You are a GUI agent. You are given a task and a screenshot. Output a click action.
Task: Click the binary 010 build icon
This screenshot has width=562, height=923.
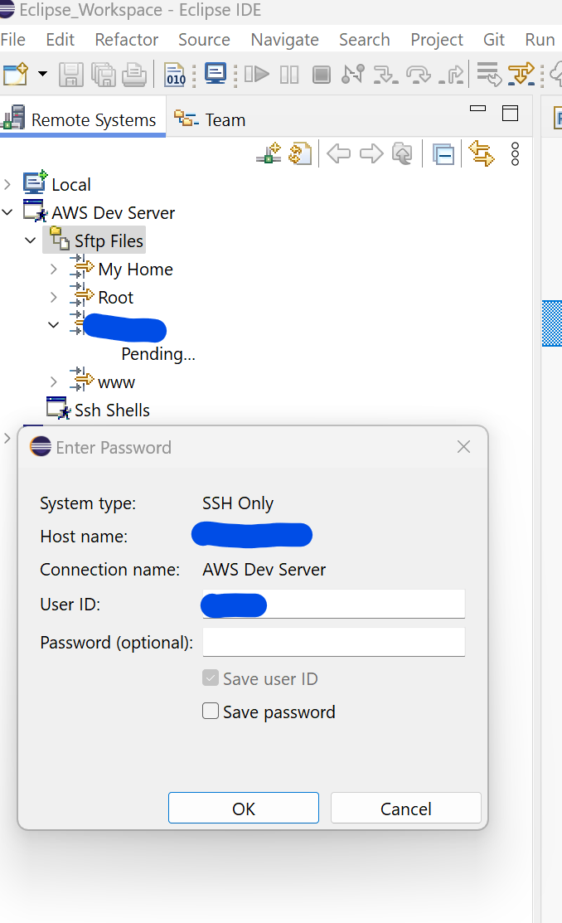pos(175,75)
